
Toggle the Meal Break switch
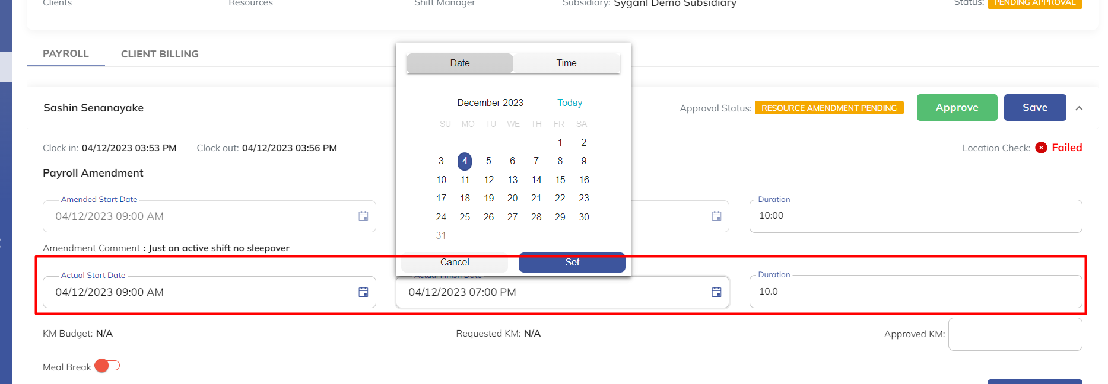coord(107,366)
